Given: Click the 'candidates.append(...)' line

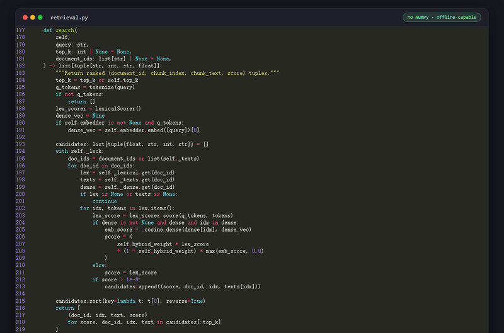Looking at the screenshot, I should tap(183, 287).
